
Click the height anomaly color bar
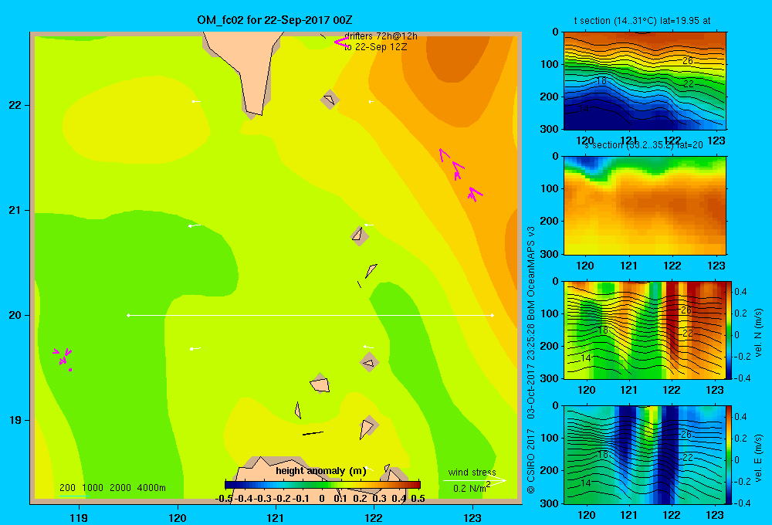pos(323,485)
